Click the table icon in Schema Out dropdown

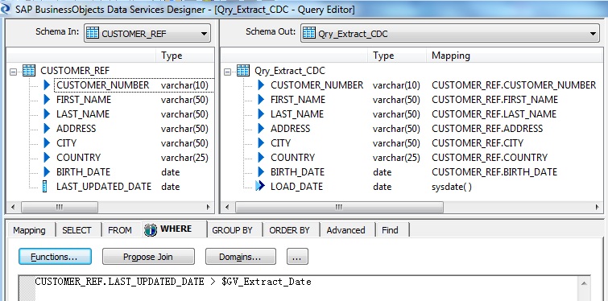(308, 33)
